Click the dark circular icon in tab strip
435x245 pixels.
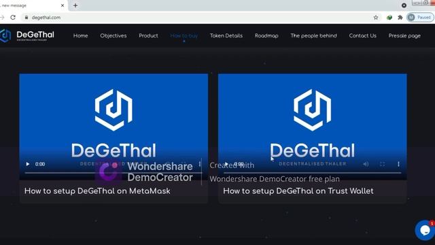404,5
